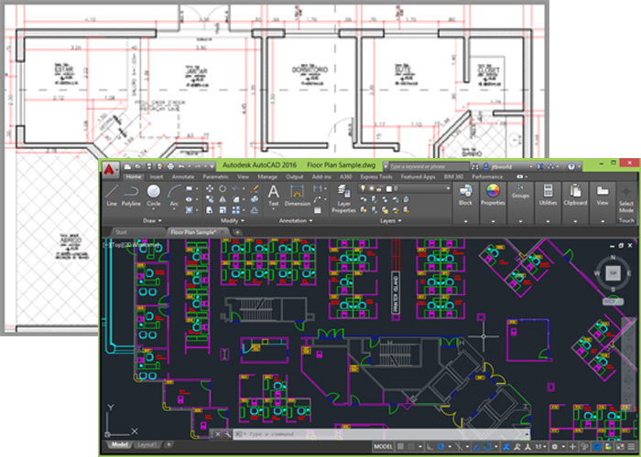The image size is (641, 457).
Task: Select the Line tool
Action: (112, 196)
